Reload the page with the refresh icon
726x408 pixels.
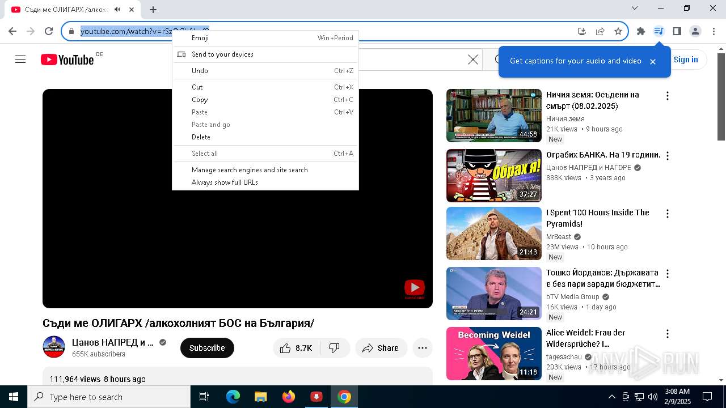point(49,31)
